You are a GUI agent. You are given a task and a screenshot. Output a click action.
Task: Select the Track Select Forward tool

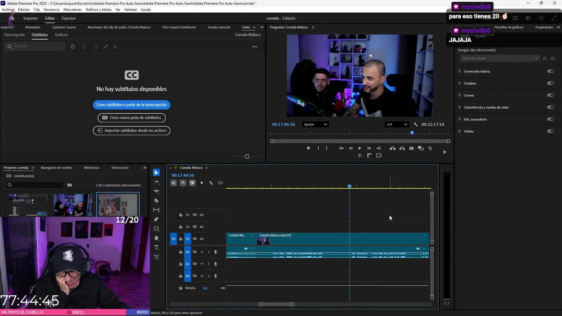[156, 182]
